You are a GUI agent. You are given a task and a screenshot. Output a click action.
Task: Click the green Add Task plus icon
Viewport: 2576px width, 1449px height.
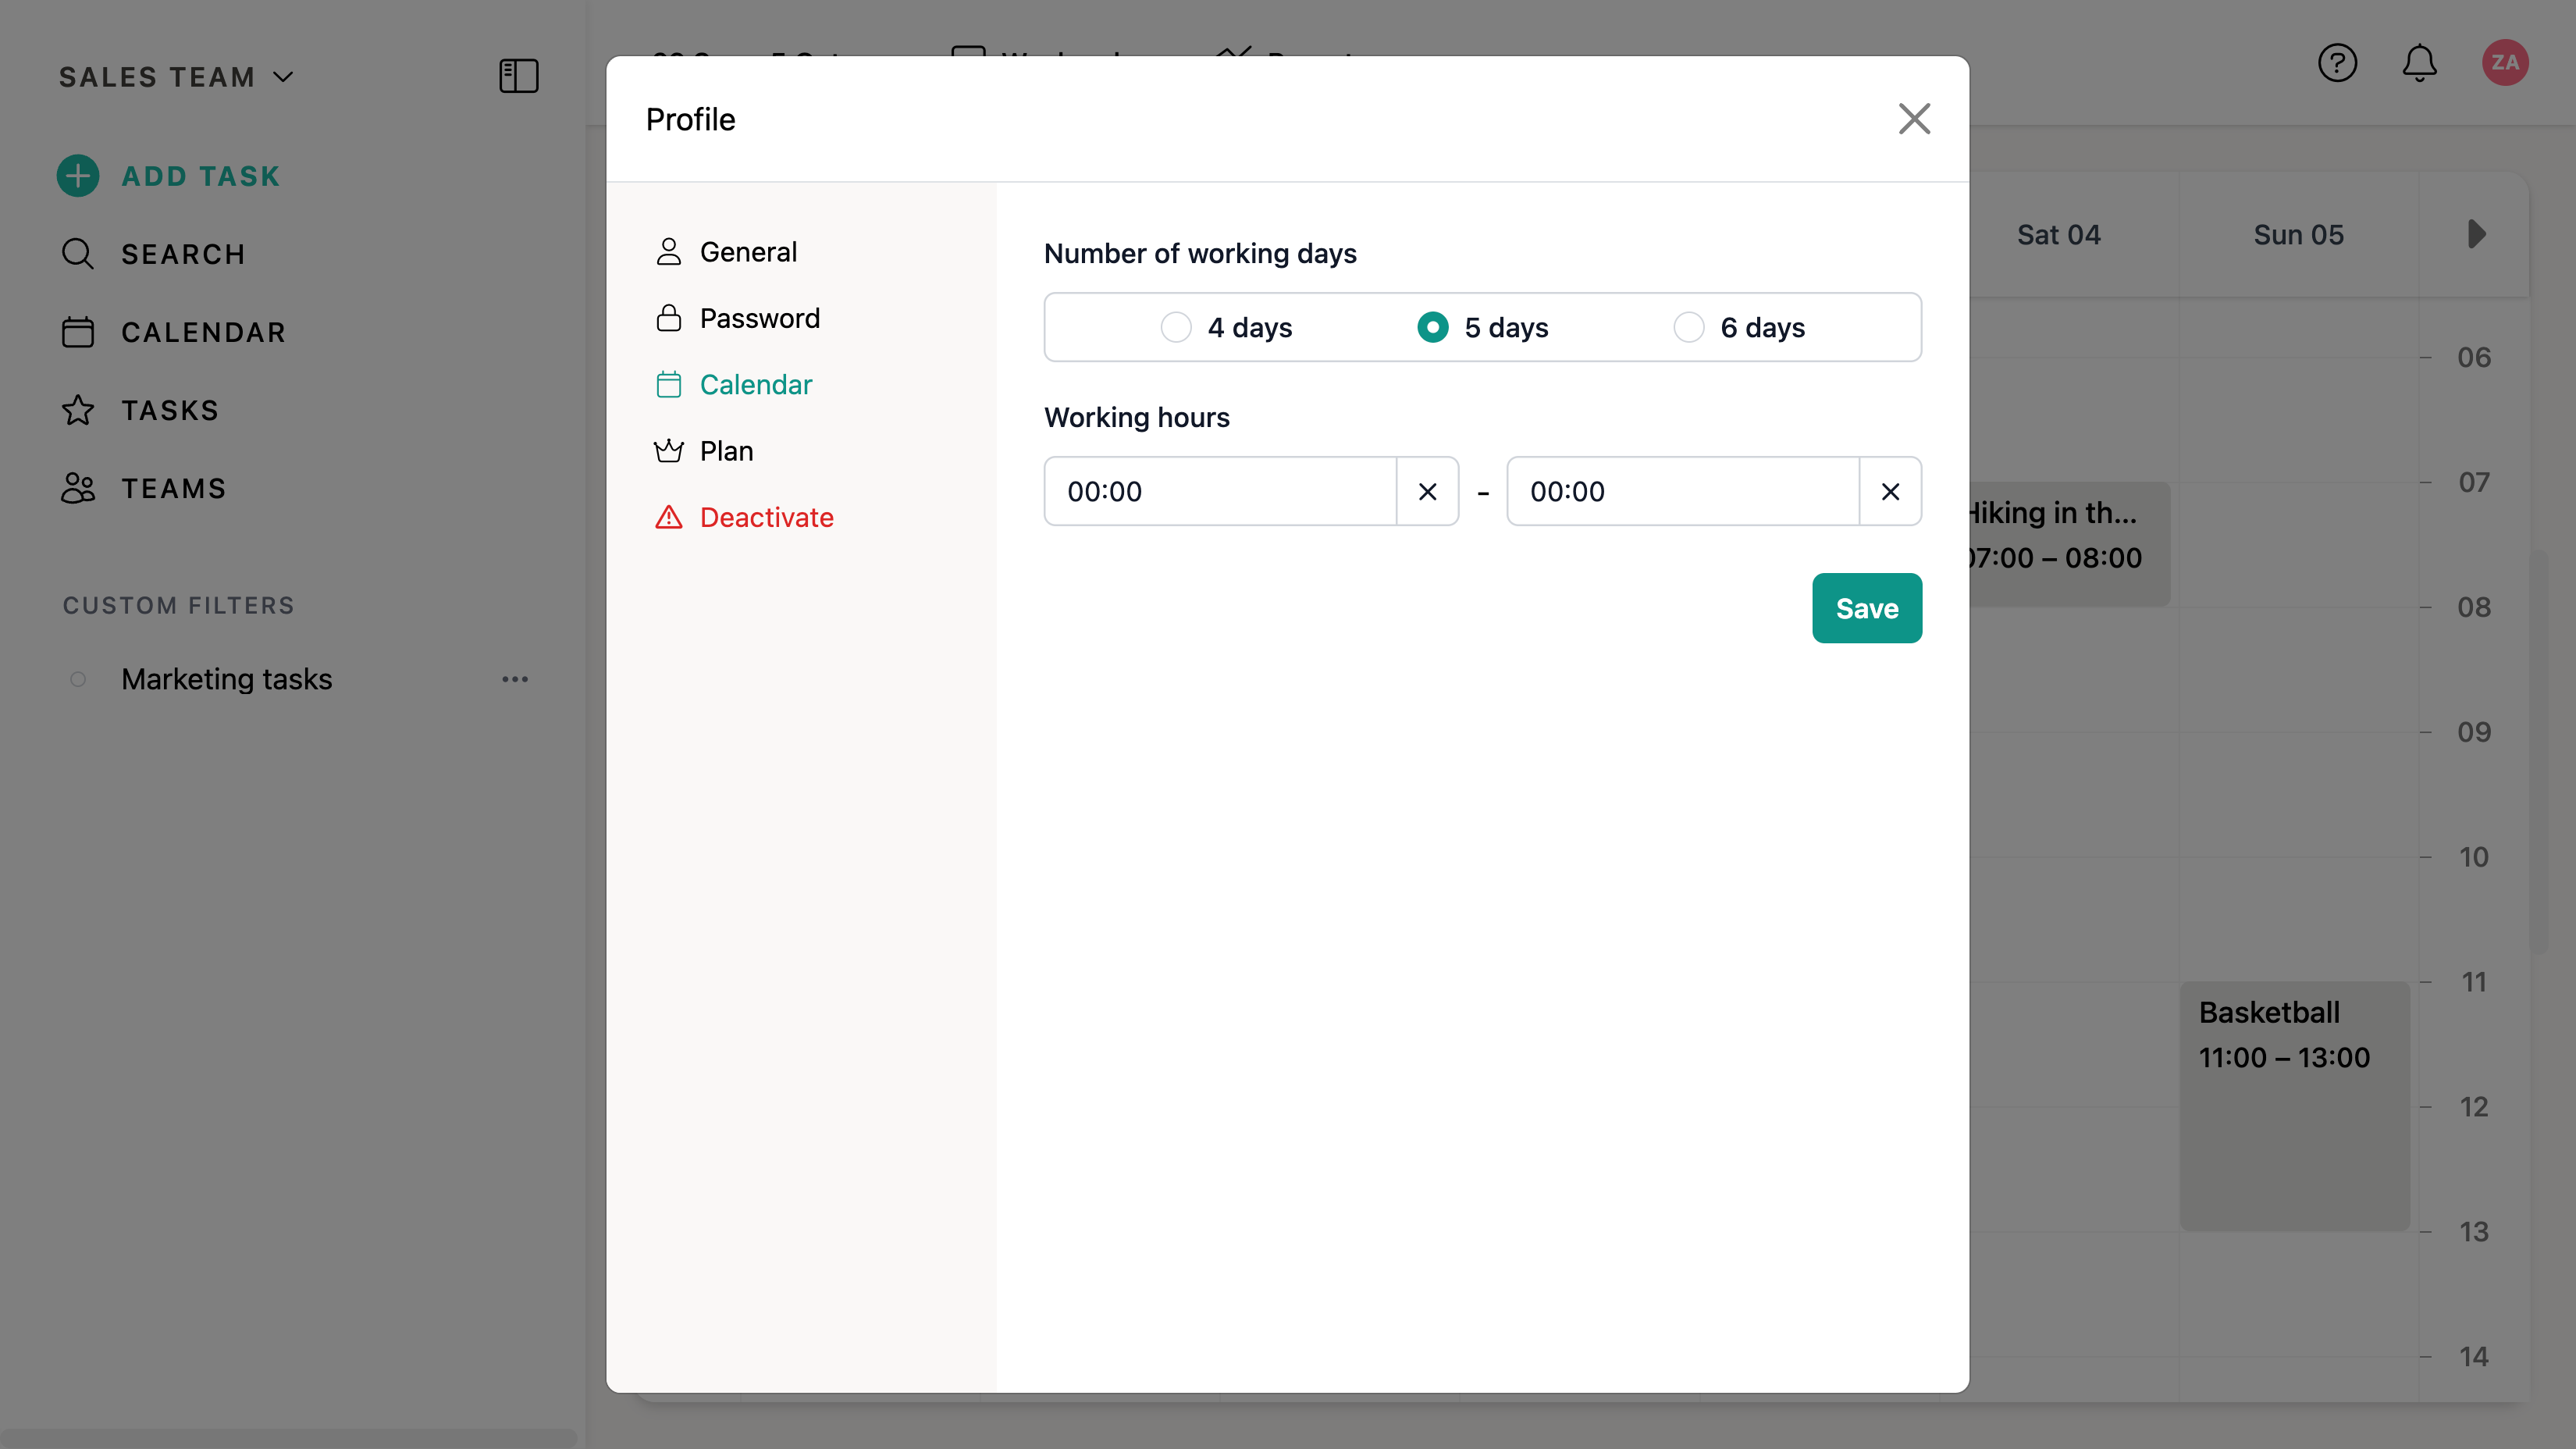click(x=78, y=176)
